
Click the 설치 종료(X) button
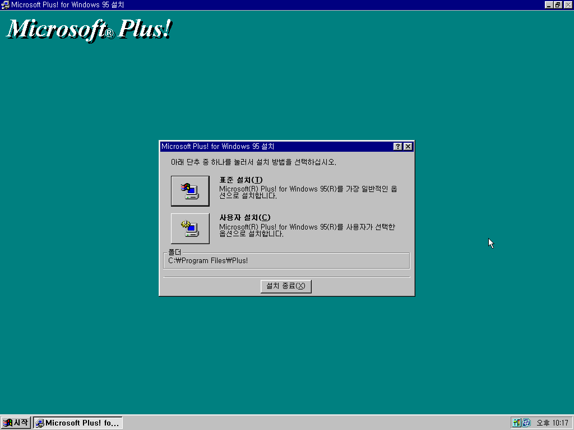[286, 286]
